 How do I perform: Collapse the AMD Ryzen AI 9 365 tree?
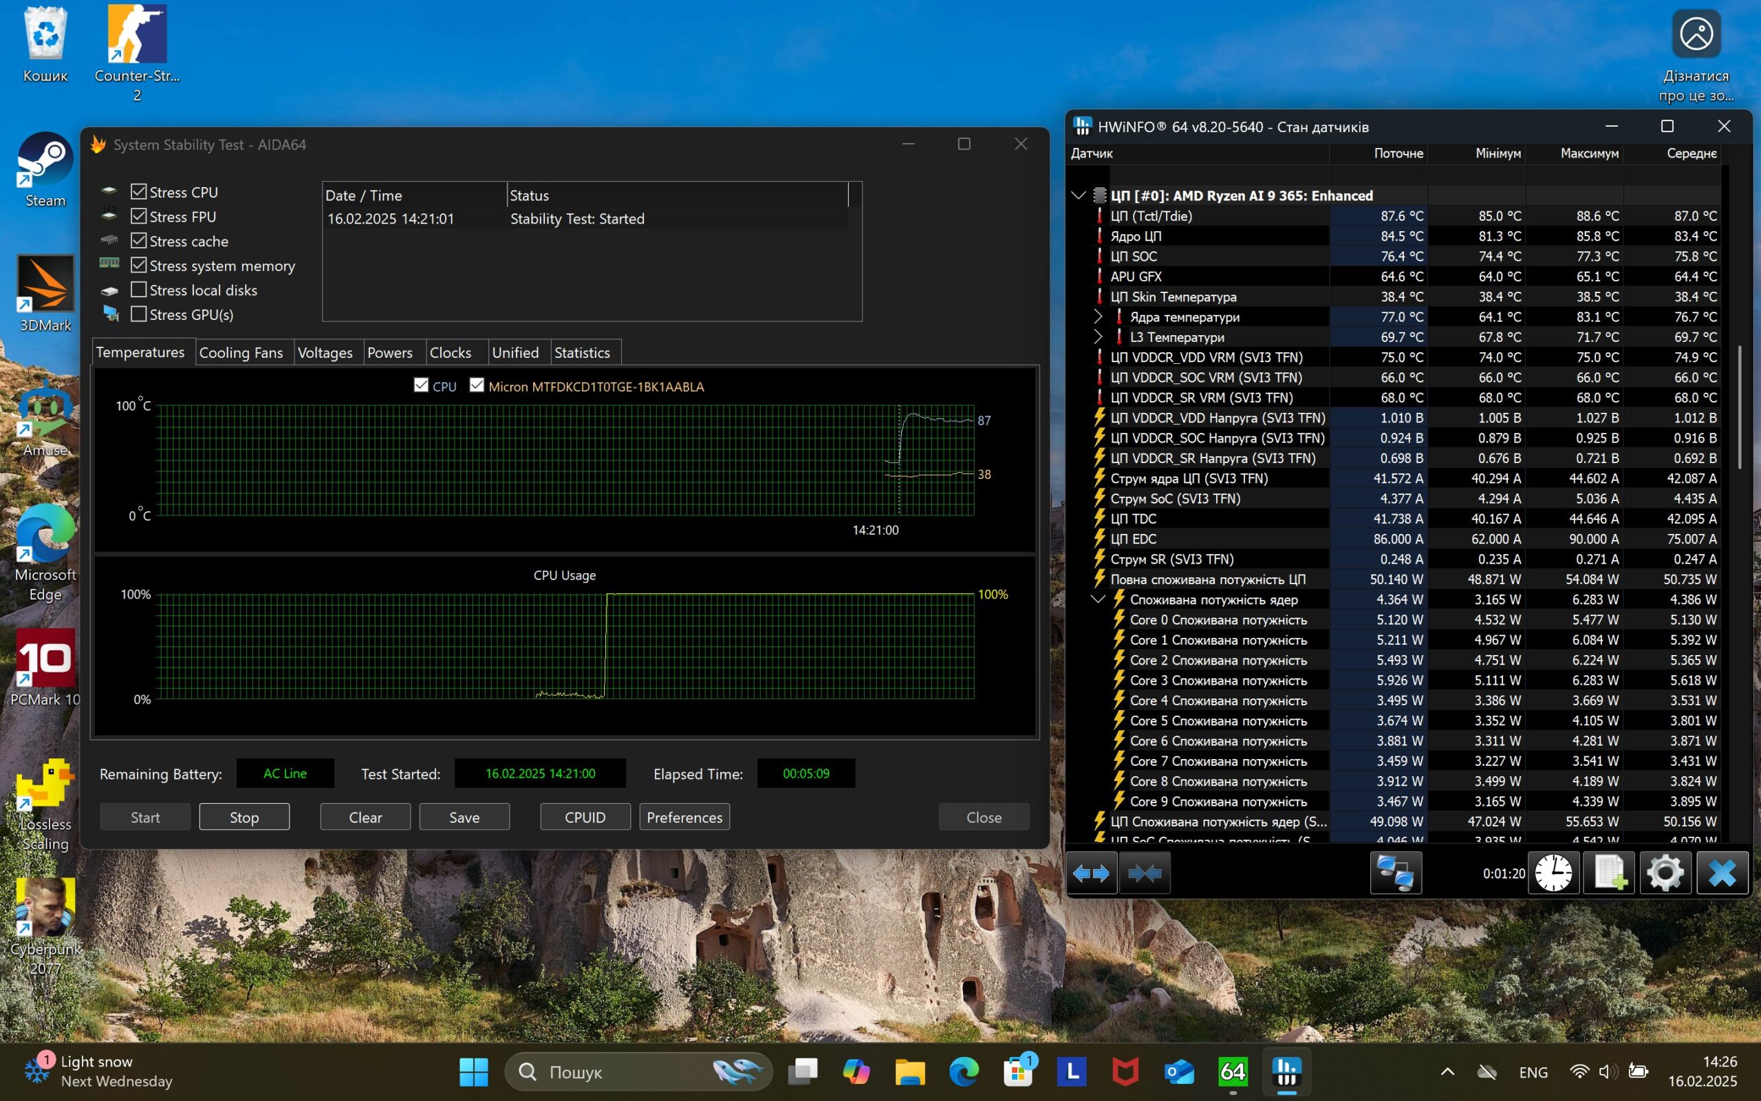(x=1079, y=195)
